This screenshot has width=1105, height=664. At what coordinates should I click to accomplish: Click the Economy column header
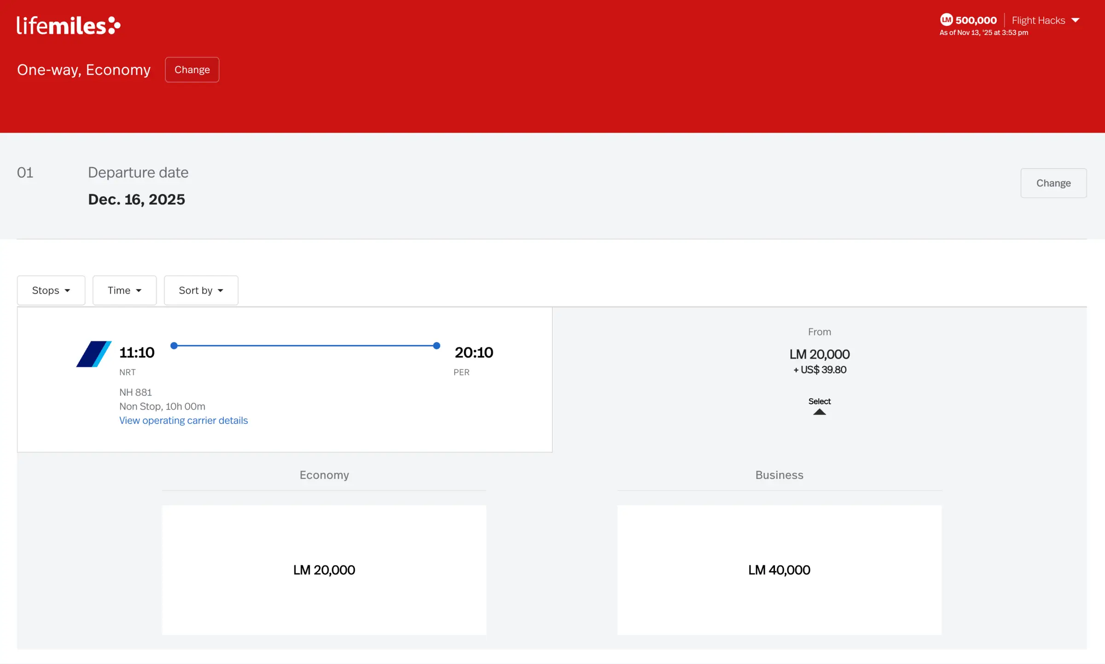324,475
